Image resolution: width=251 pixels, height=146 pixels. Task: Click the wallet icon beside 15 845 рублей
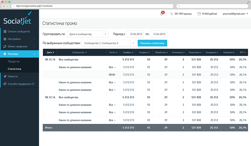[x=199, y=14]
